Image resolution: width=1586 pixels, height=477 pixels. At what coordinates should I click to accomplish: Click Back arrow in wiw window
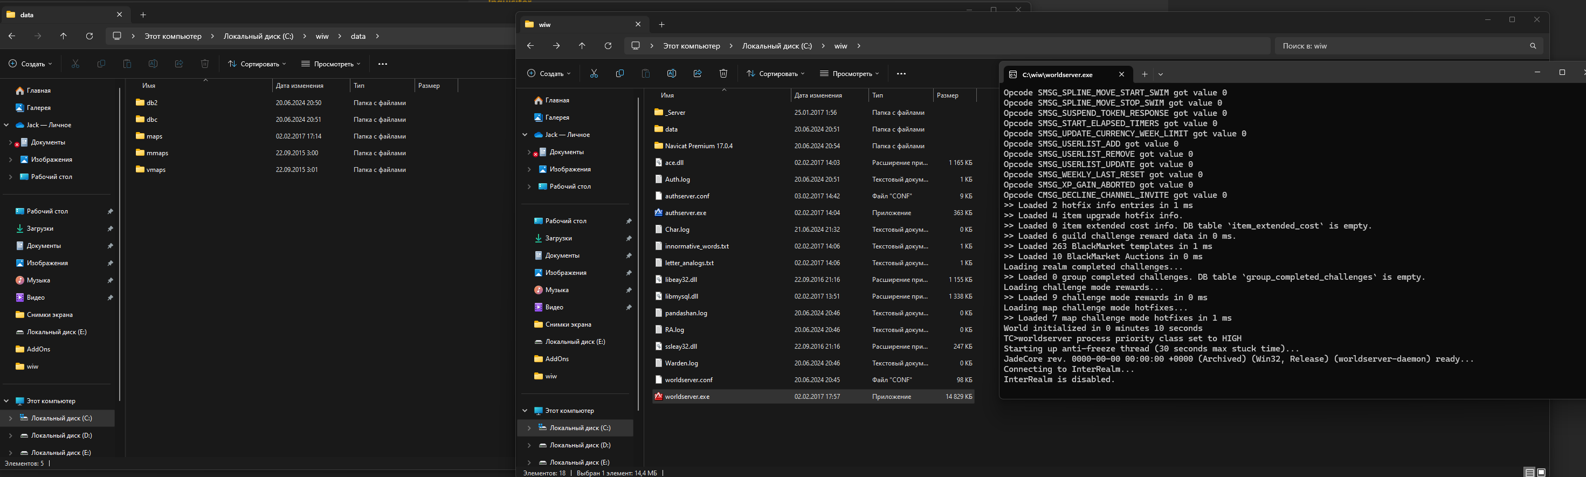point(530,46)
